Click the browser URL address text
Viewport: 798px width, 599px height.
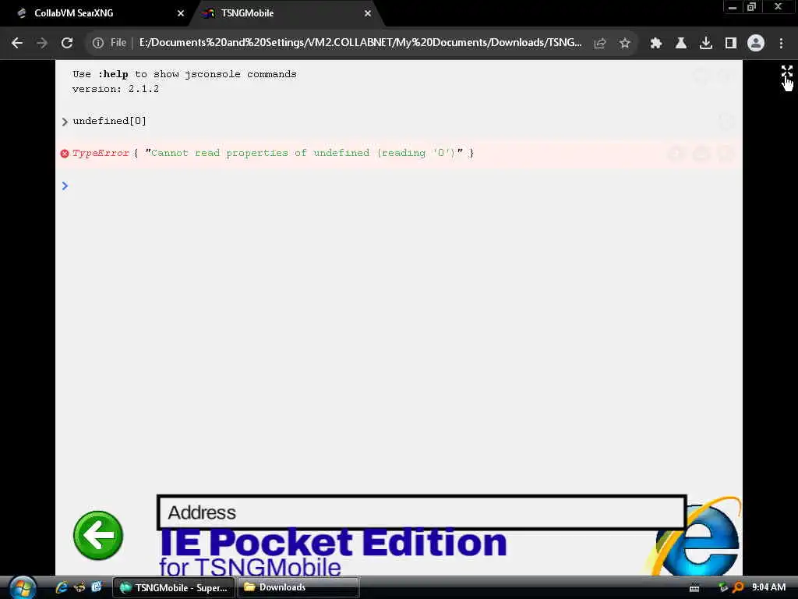tap(360, 43)
